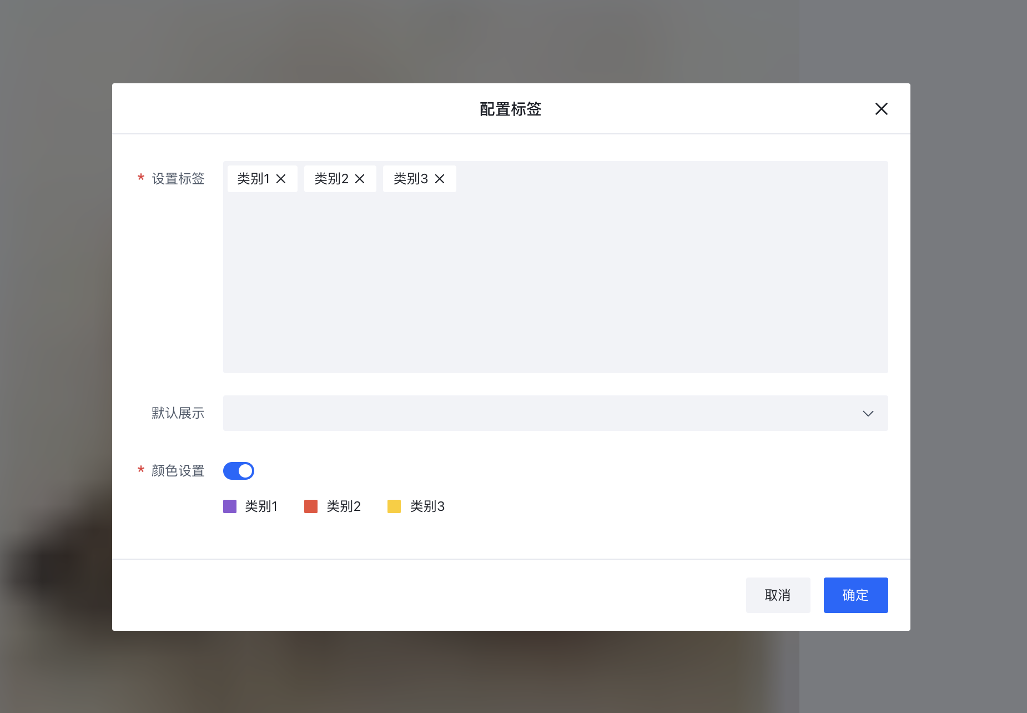The width and height of the screenshot is (1027, 713).
Task: Close the 配置标签 dialog with the X icon
Action: (x=881, y=109)
